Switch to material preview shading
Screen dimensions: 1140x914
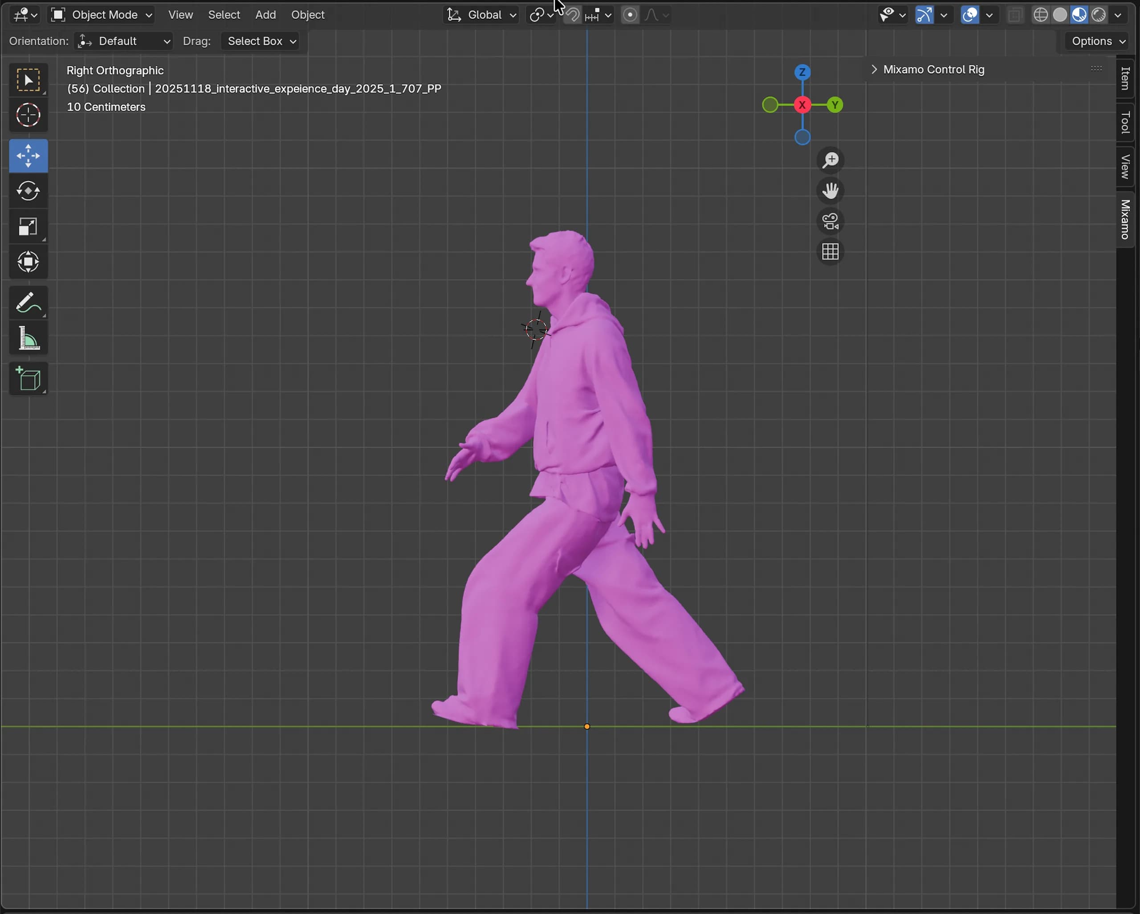point(1079,15)
